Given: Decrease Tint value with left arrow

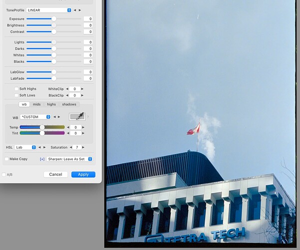Looking at the screenshot, I should 68,133.
